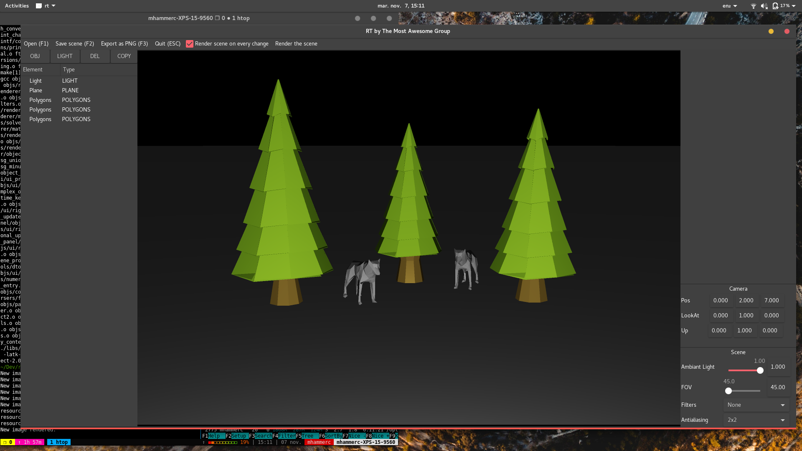Click the FOV slider handle
The image size is (802, 451).
click(728, 391)
